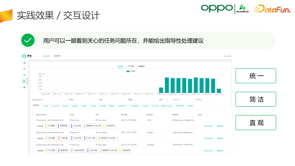Select the CPU趋势 chart tab

click(131, 66)
